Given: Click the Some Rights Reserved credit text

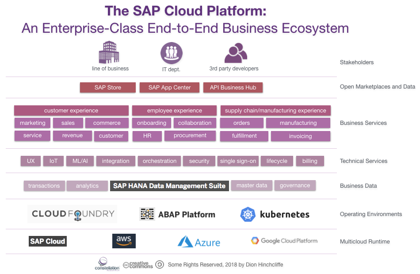Looking at the screenshot, I should [x=225, y=265].
